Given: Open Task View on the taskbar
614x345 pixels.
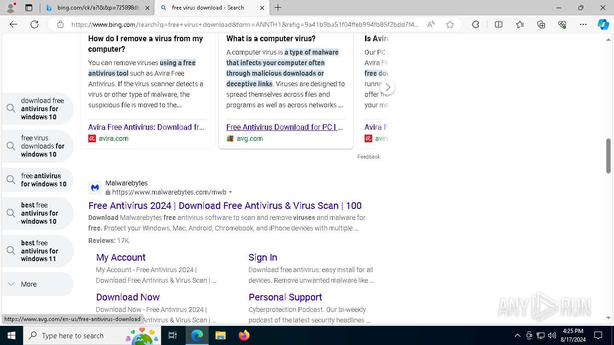Looking at the screenshot, I should (x=173, y=335).
